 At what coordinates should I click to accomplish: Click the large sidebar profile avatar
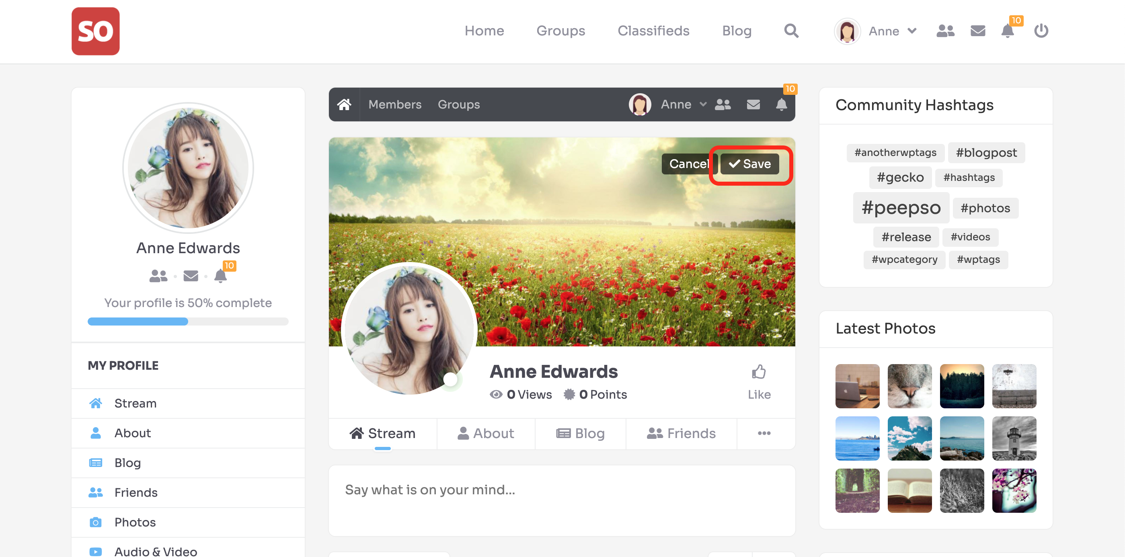pos(188,168)
